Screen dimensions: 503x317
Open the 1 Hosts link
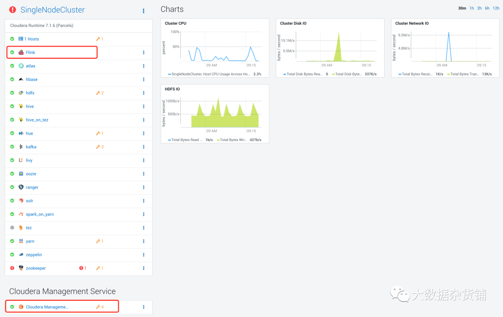click(32, 39)
